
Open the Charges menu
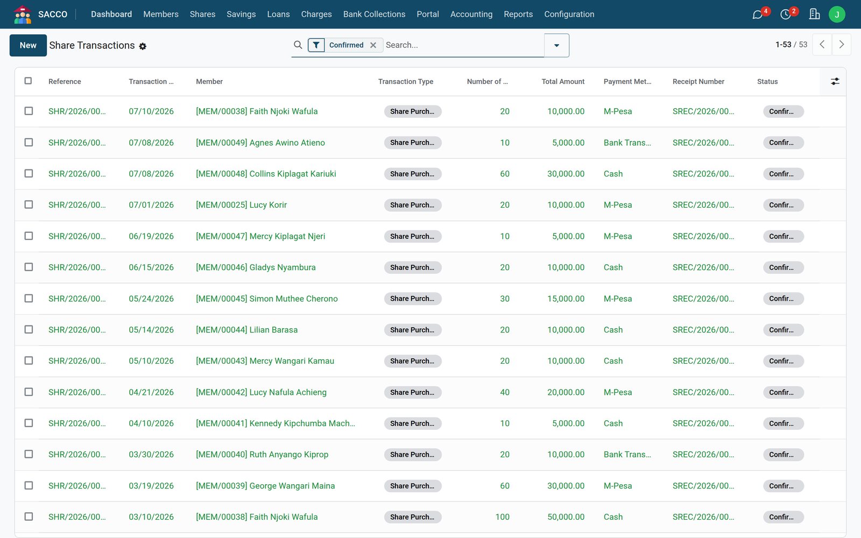click(x=316, y=15)
